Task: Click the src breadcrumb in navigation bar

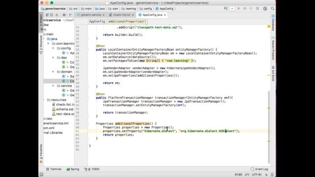Action: [73, 9]
